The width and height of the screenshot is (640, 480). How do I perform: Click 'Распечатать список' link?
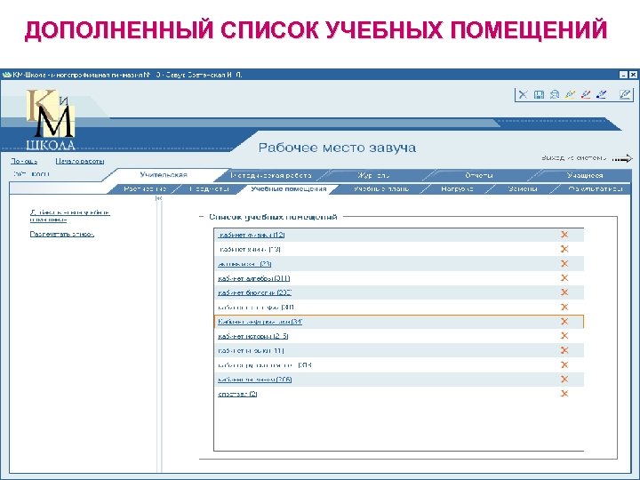[x=62, y=235]
